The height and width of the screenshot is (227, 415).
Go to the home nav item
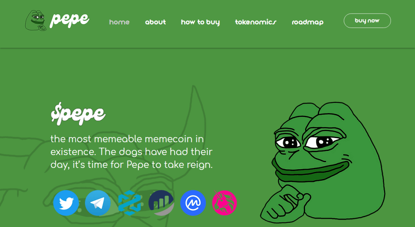click(120, 22)
